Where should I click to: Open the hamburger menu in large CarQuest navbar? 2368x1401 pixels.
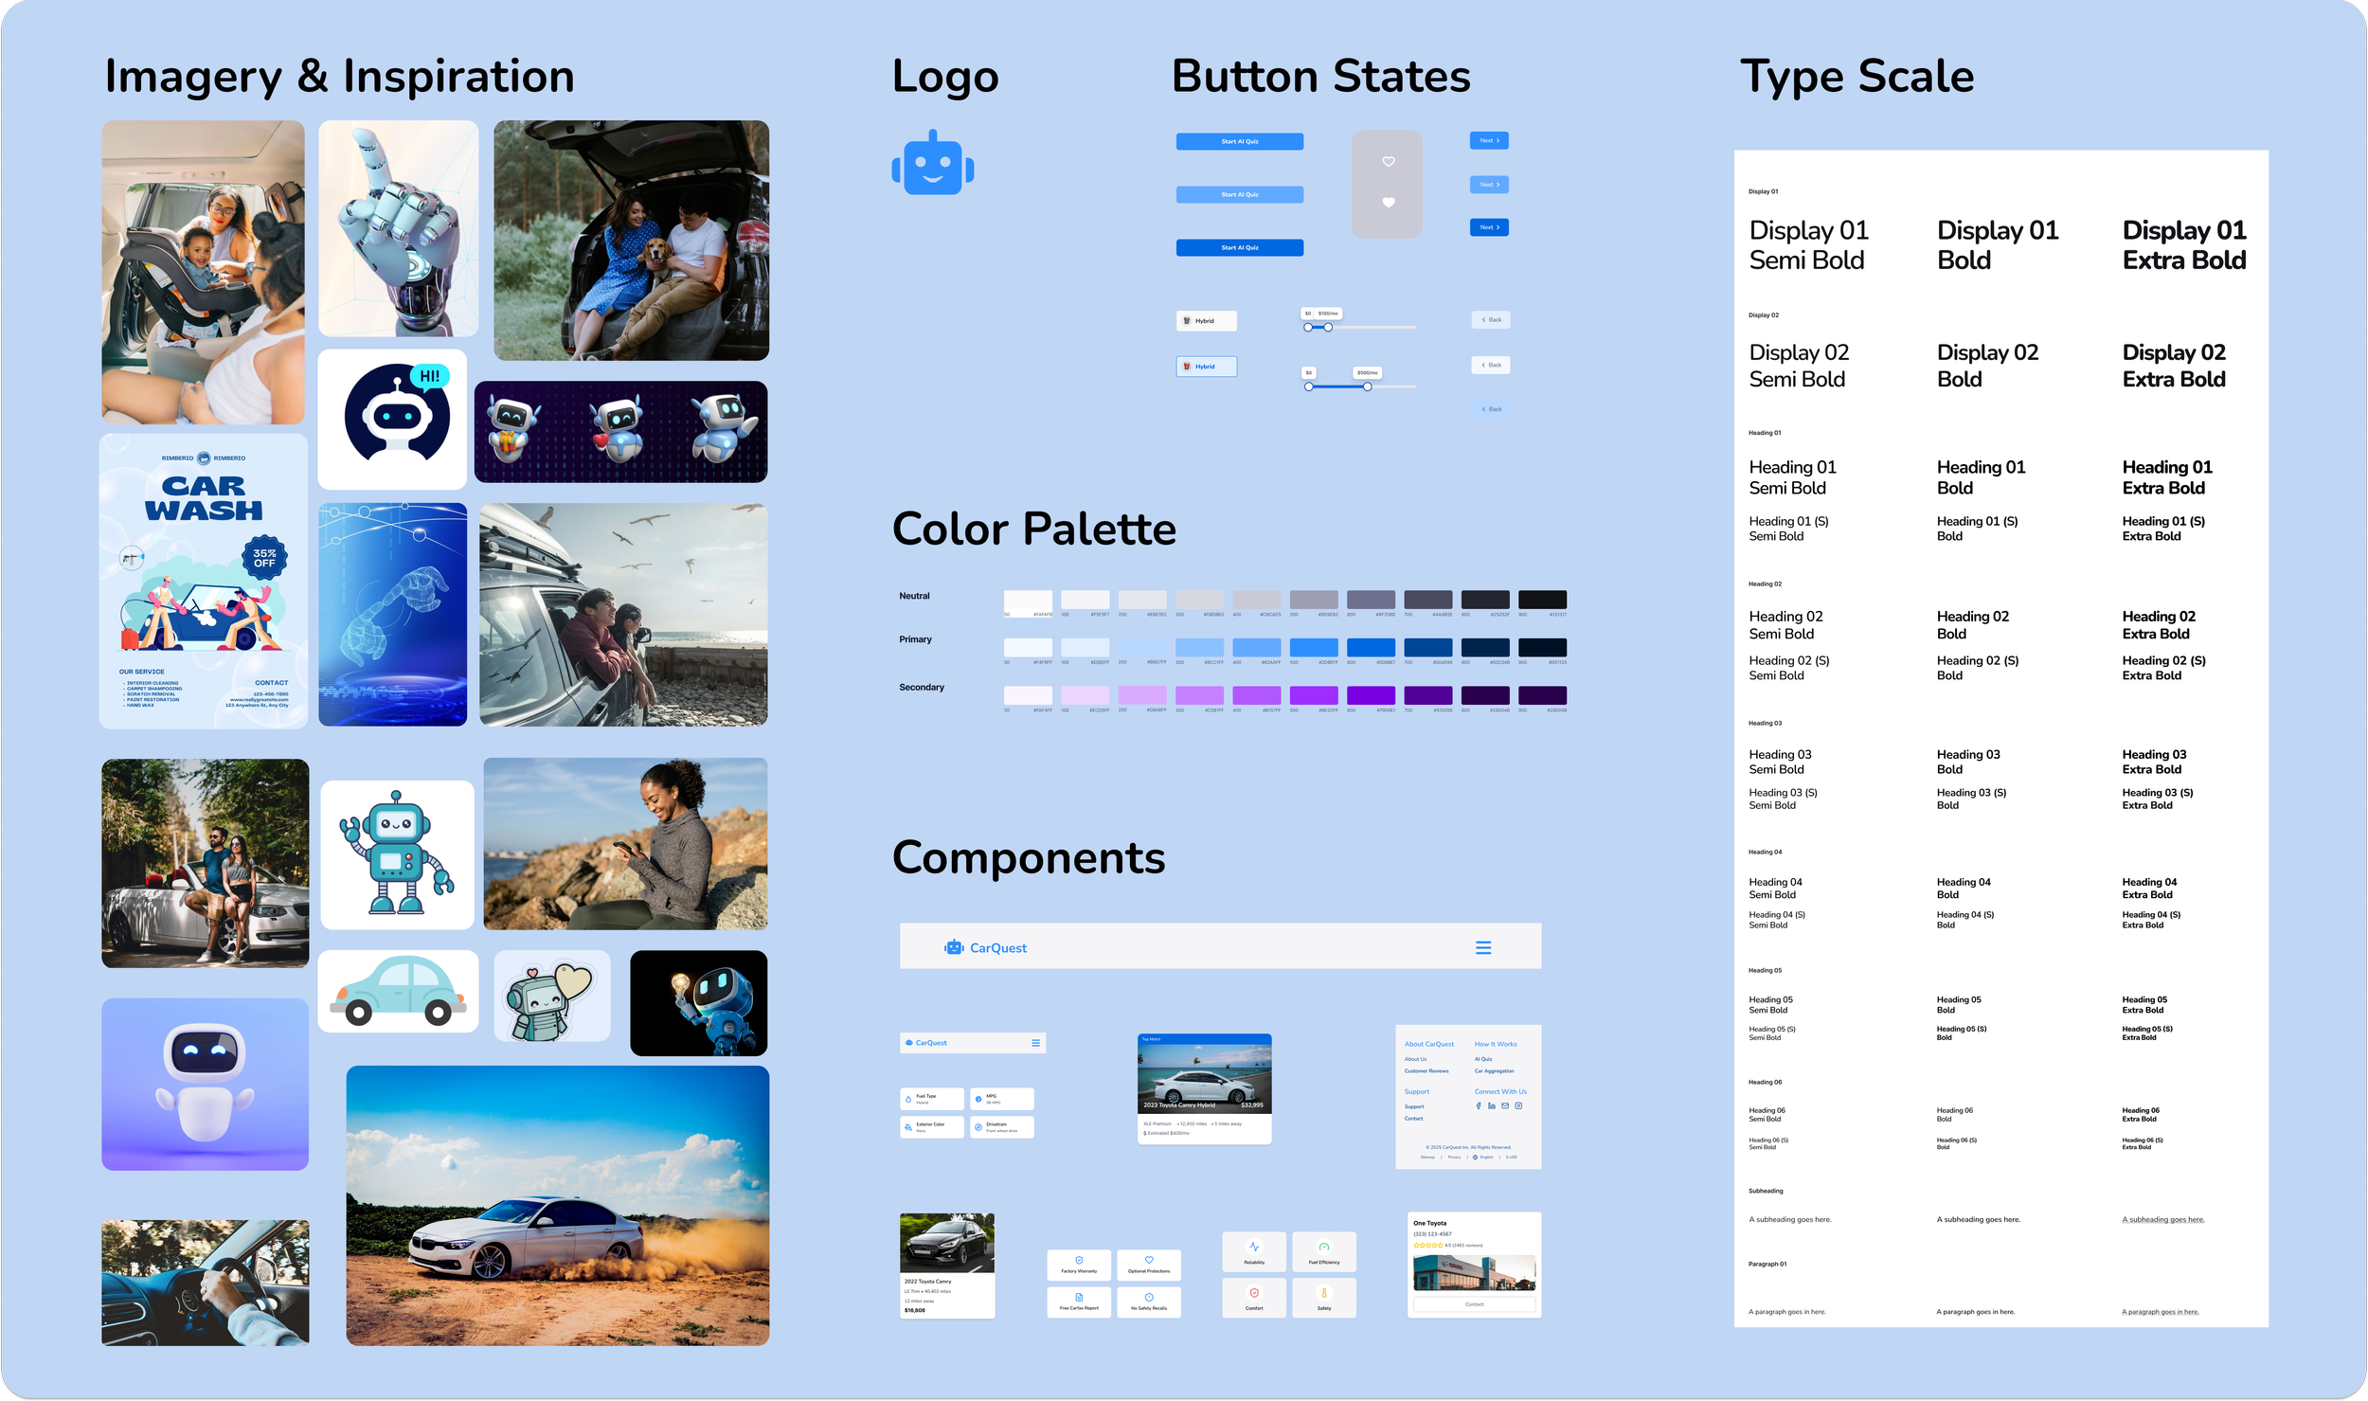tap(1483, 947)
